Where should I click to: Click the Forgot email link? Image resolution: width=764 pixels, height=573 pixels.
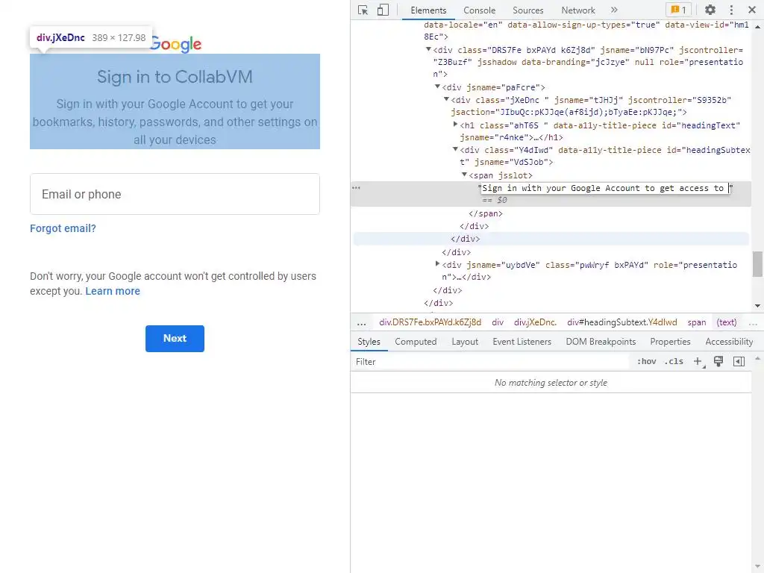point(63,228)
